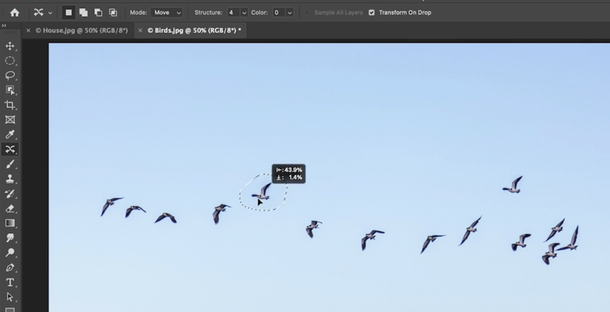This screenshot has width=610, height=312.
Task: Choose Add to selection icon
Action: coord(83,12)
